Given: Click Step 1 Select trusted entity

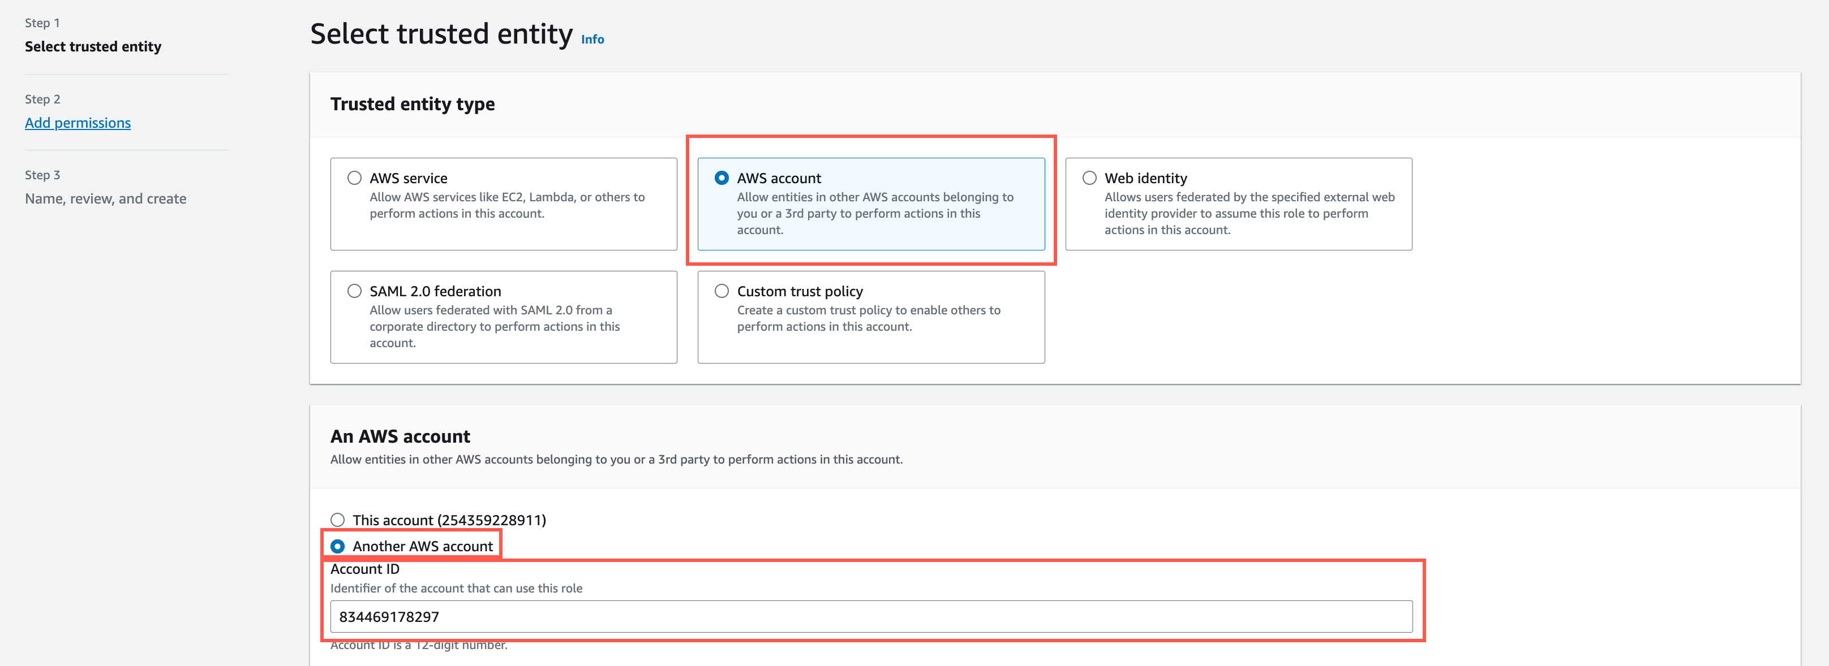Looking at the screenshot, I should (x=93, y=47).
